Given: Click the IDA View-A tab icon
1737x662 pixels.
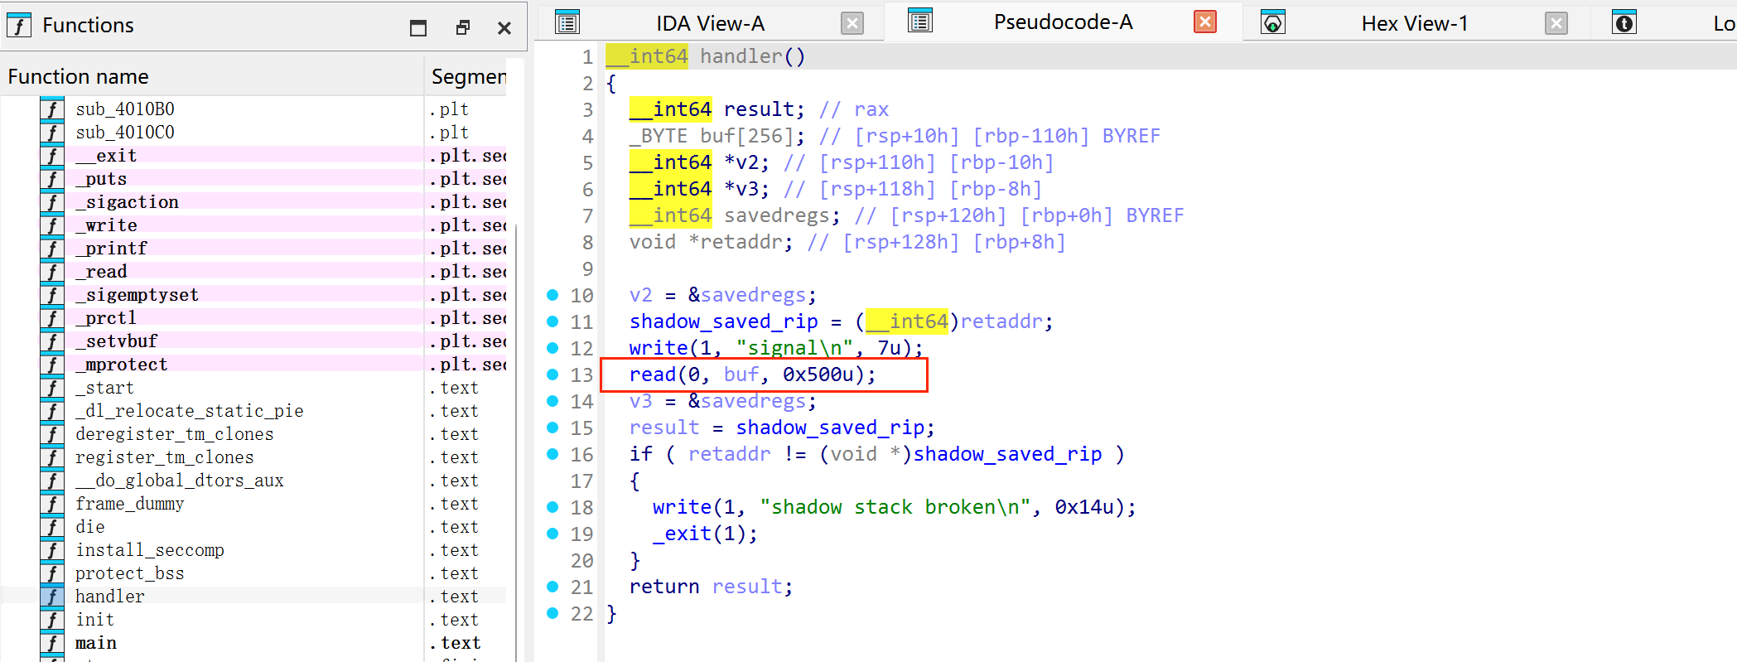Looking at the screenshot, I should [x=567, y=22].
